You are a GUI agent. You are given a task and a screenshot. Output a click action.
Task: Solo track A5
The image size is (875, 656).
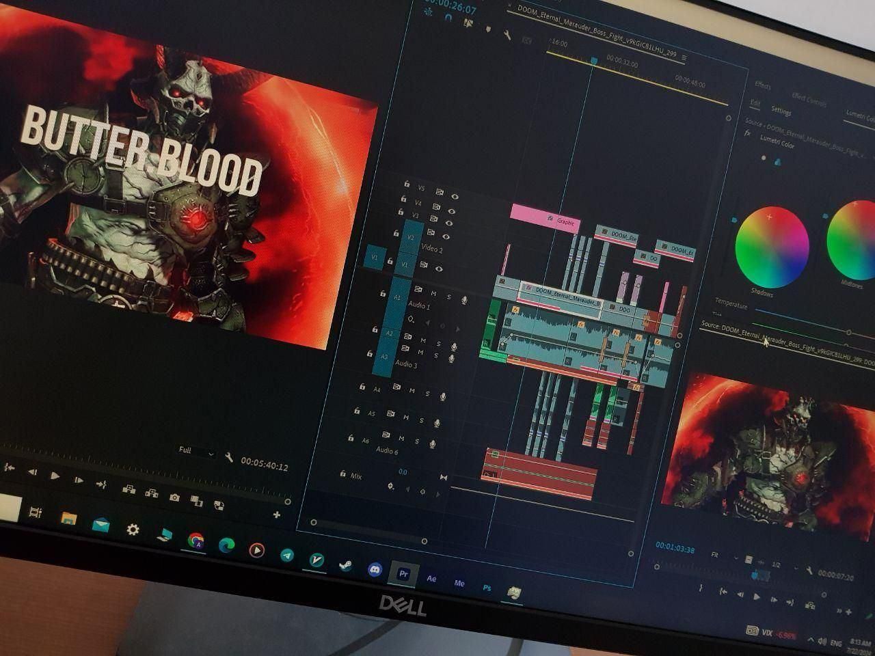point(421,420)
